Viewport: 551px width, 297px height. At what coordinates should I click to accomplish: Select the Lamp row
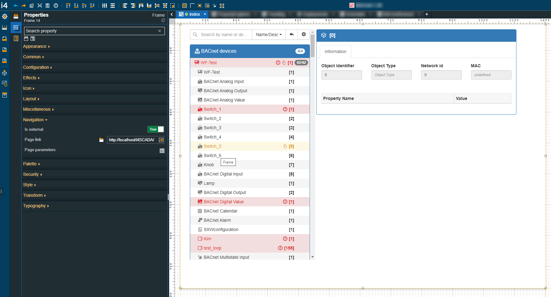click(x=250, y=183)
